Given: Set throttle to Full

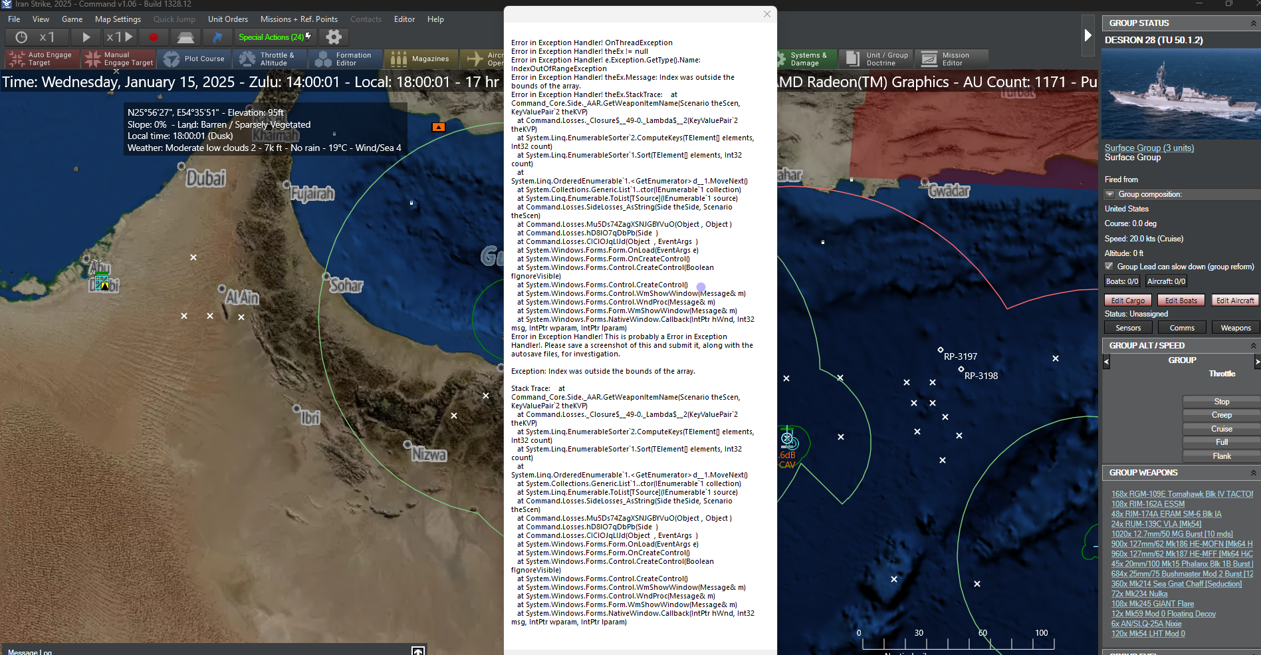Looking at the screenshot, I should 1222,442.
